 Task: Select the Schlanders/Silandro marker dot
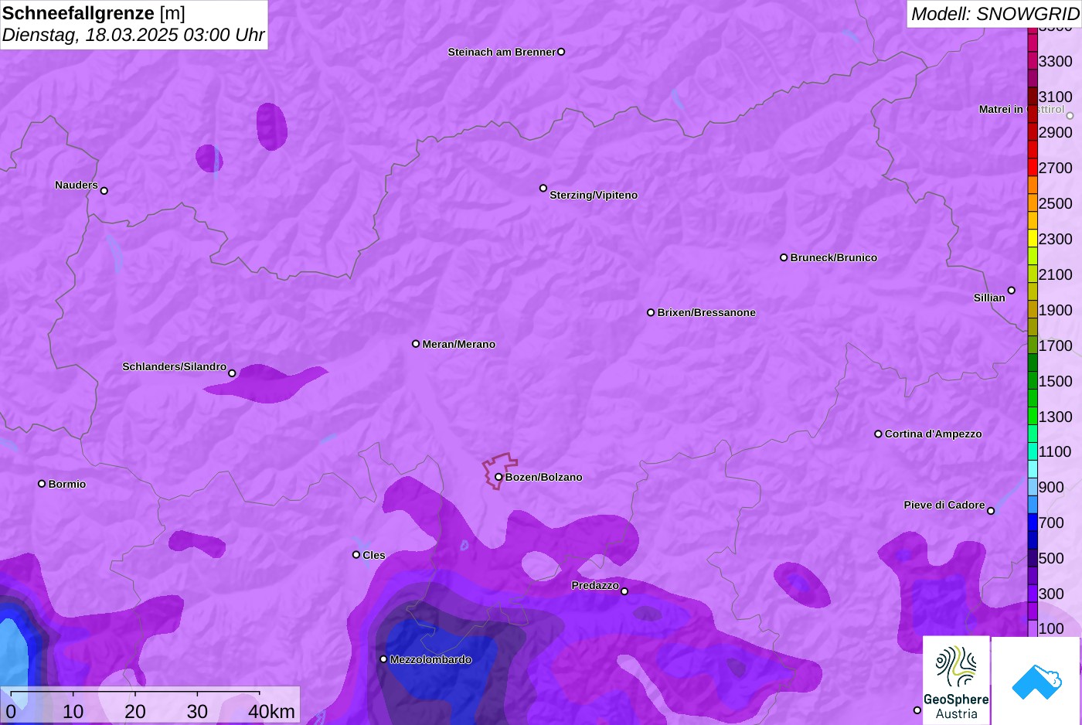pos(232,373)
